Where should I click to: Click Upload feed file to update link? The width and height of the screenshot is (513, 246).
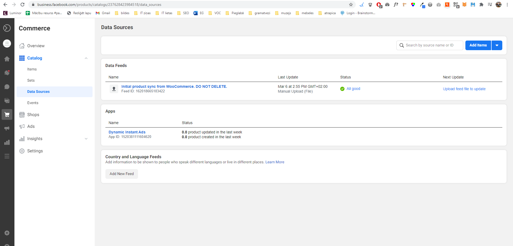pos(464,89)
